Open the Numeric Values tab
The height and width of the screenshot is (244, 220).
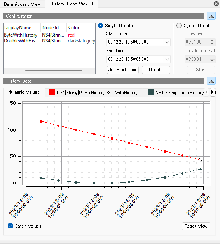(x=24, y=92)
